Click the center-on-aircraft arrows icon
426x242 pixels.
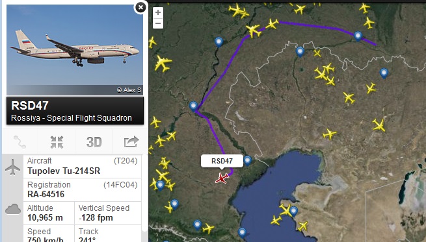57,141
